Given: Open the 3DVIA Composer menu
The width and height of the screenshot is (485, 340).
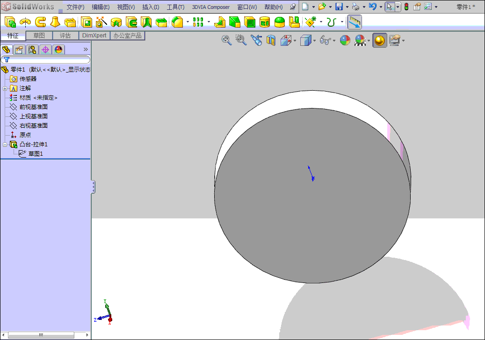Looking at the screenshot, I should click(x=210, y=7).
